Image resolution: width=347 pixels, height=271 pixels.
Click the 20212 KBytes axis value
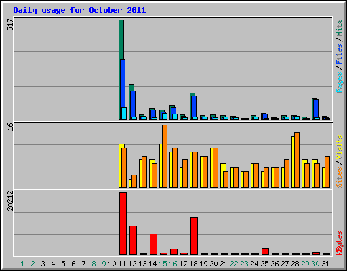click(10, 201)
